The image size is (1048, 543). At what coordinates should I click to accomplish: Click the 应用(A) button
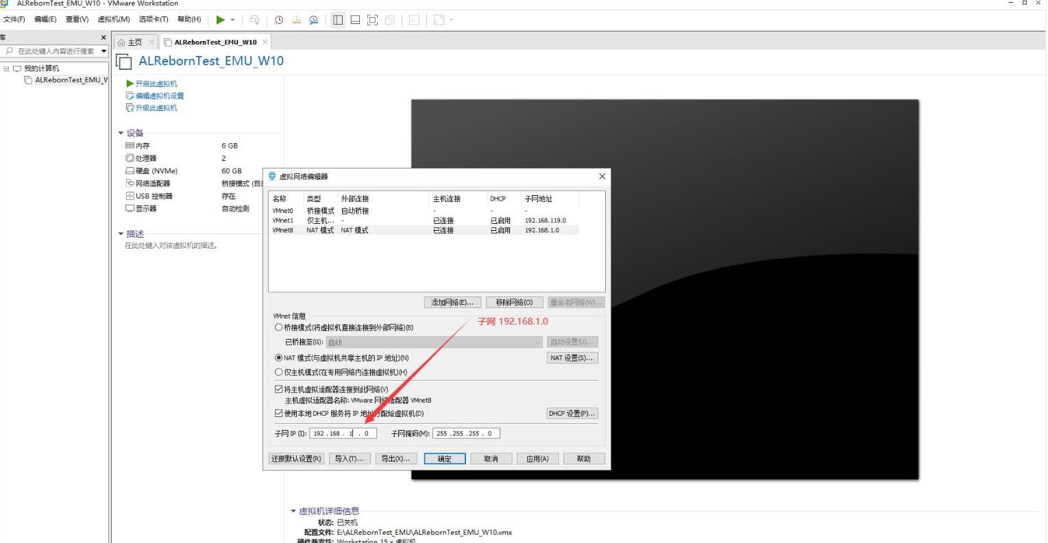click(x=537, y=459)
